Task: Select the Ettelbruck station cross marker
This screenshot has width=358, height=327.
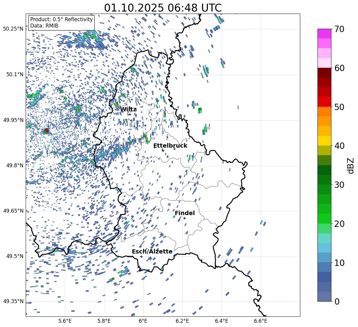Action: tap(163, 151)
